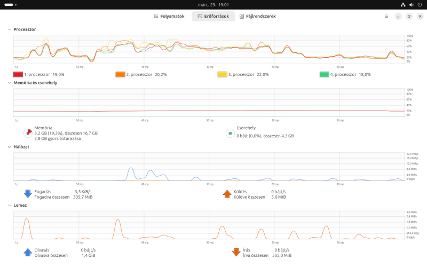Screen dimensions: 427x267
Task: Minimize the System Monitor window
Action: click(x=398, y=17)
